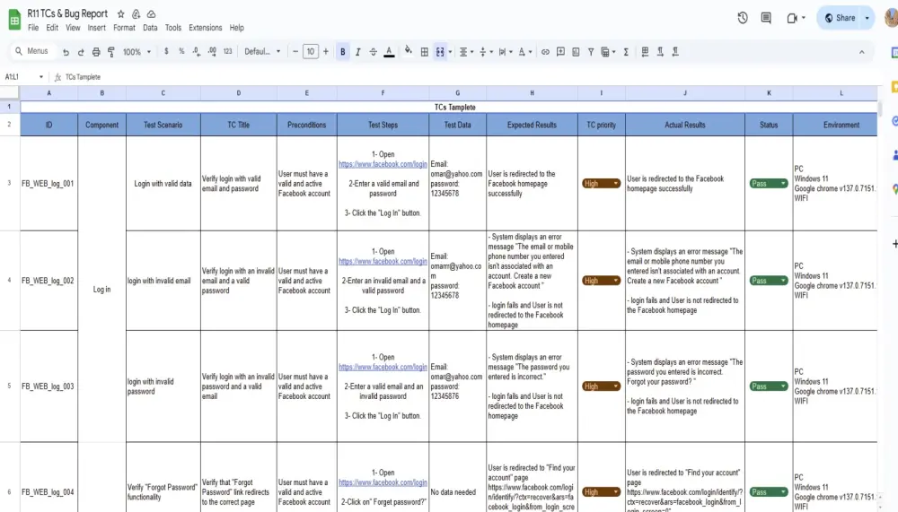
Task: Open High priority dropdown for FB_WEB_log_001
Action: [x=602, y=184]
